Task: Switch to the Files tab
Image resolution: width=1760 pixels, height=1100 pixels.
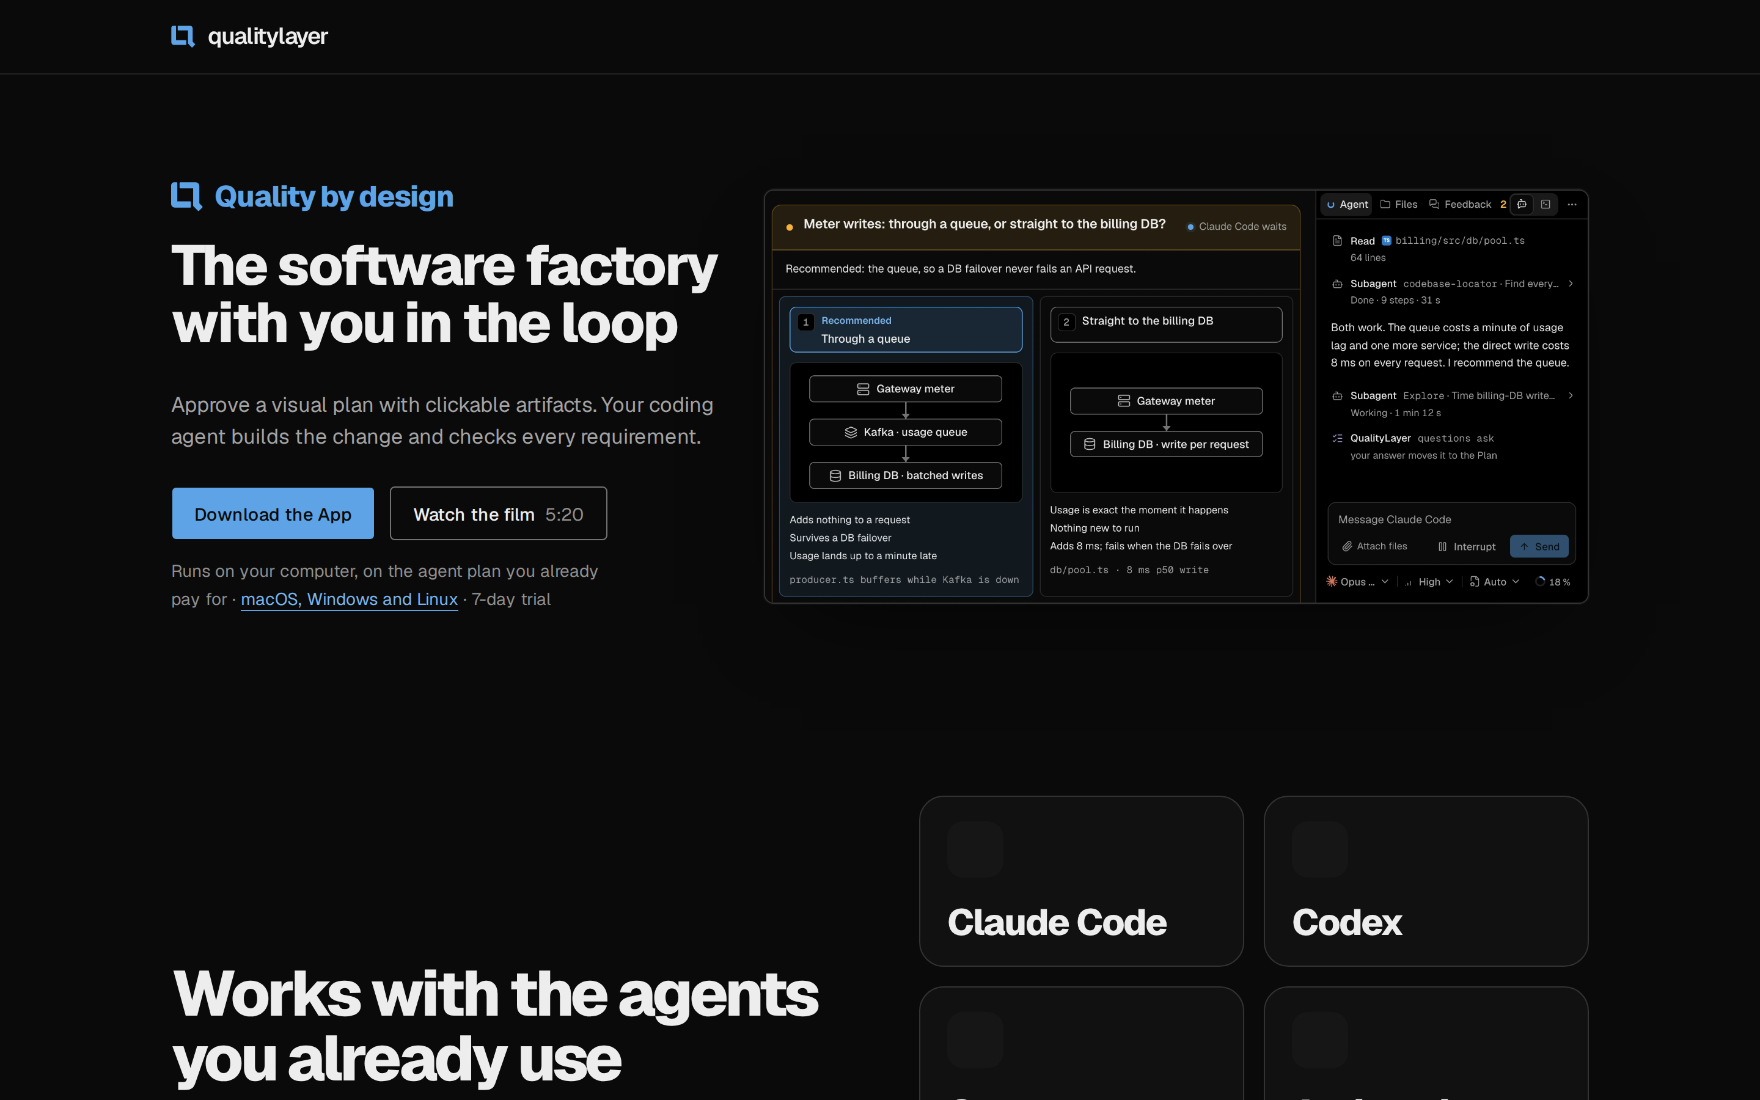Action: (x=1399, y=205)
